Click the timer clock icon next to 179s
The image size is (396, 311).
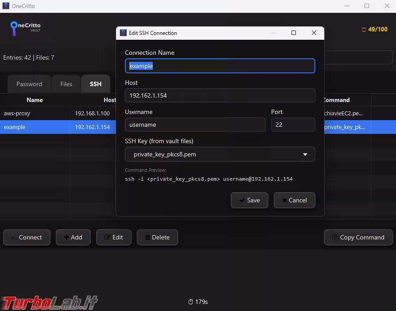(x=190, y=302)
